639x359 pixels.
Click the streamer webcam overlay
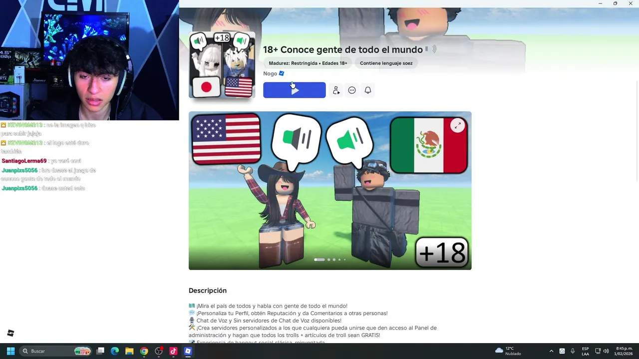point(89,60)
